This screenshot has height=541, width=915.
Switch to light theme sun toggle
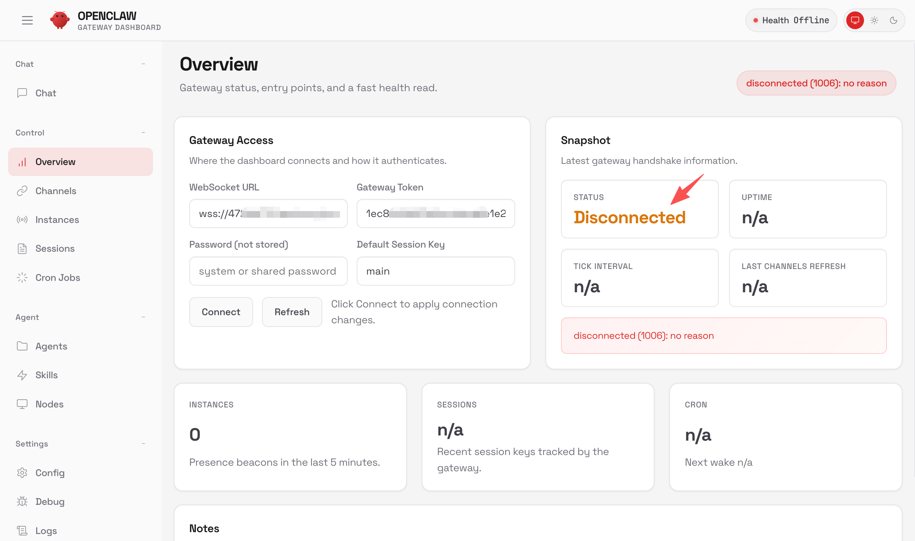tap(874, 20)
